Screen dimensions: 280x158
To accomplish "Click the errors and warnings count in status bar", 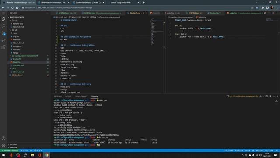I will tap(38, 151).
